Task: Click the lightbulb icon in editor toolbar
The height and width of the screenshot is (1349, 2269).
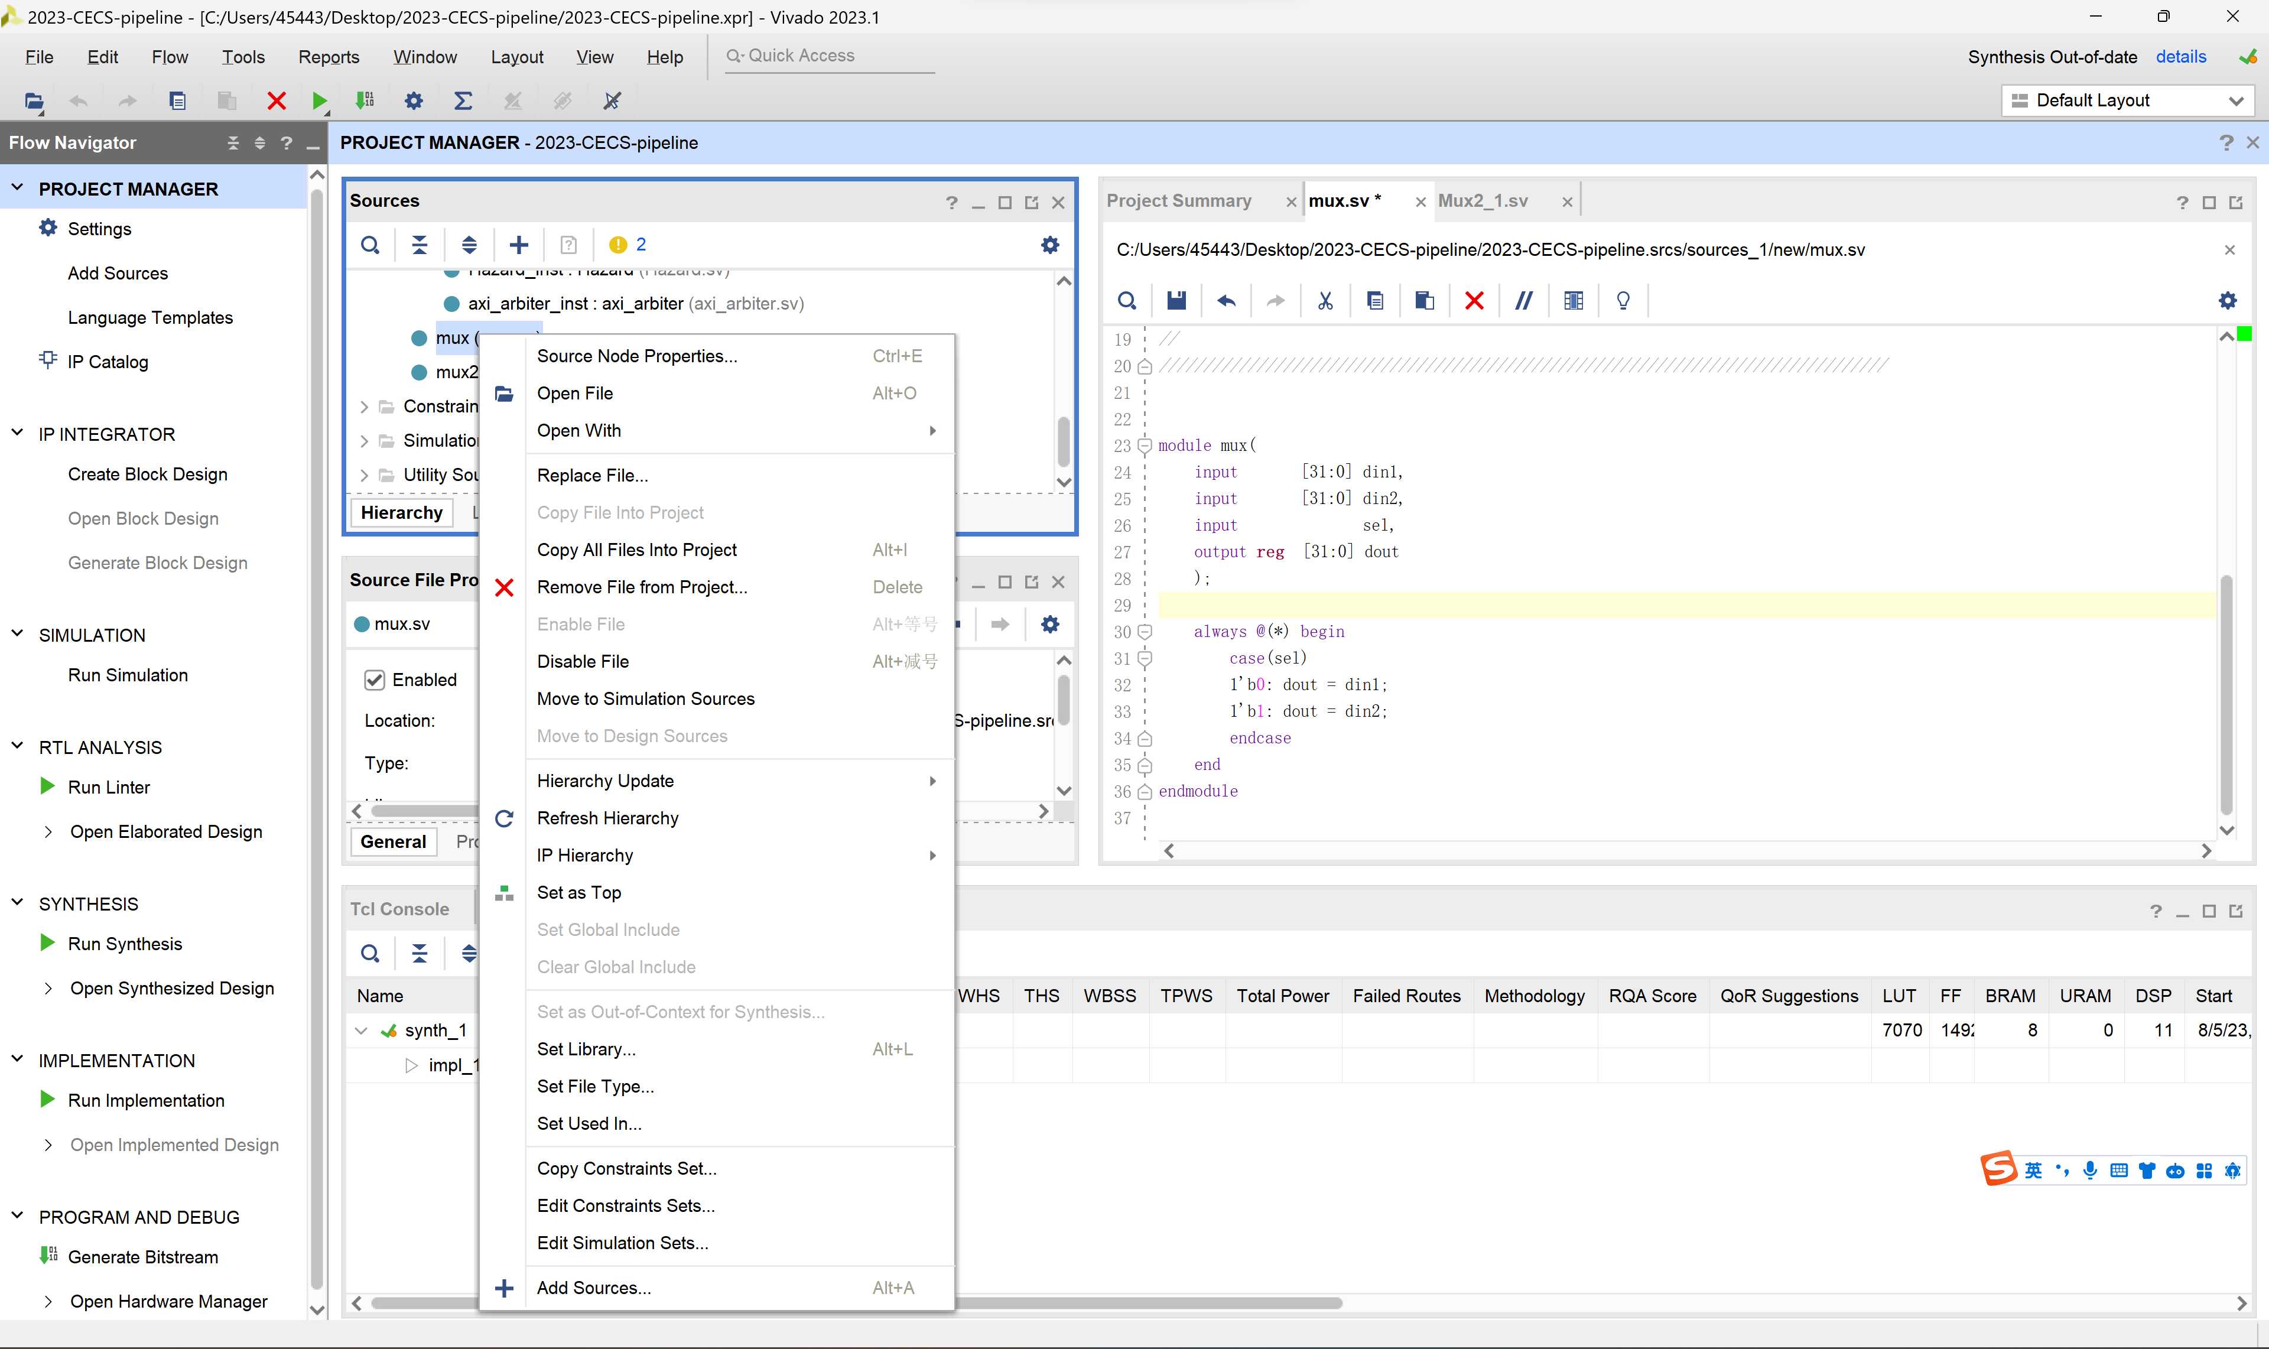Action: [x=1623, y=301]
